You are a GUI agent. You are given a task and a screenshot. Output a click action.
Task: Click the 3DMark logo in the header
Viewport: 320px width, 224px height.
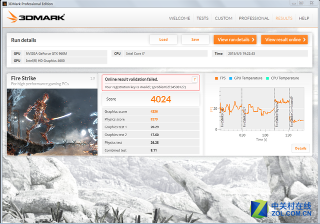(x=36, y=18)
